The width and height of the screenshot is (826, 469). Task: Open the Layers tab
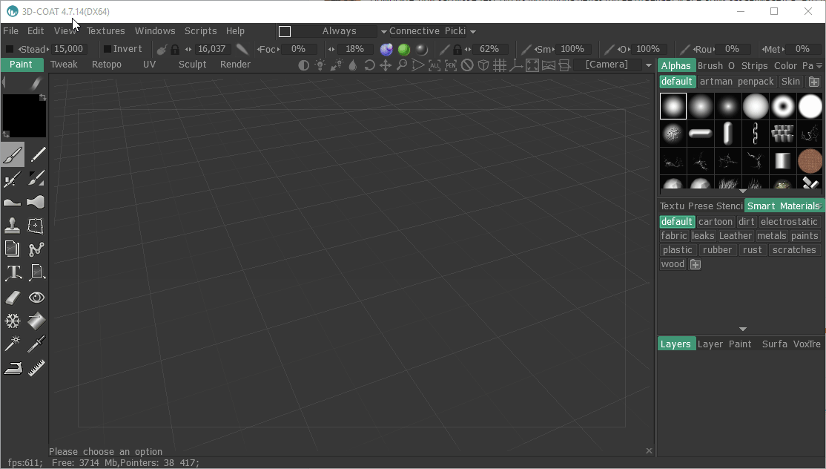[x=675, y=344]
